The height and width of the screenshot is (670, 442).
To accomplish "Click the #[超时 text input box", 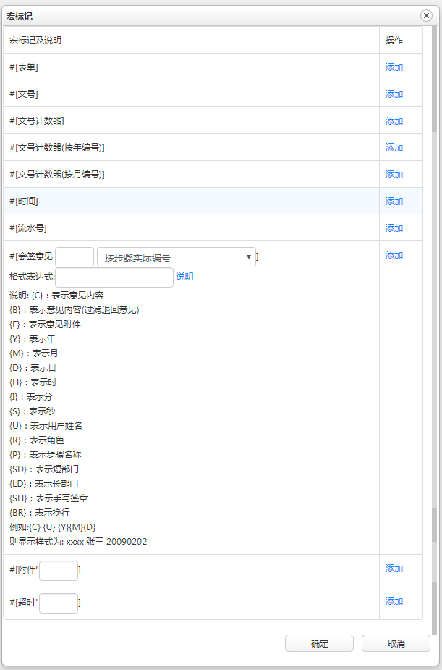I will (59, 603).
